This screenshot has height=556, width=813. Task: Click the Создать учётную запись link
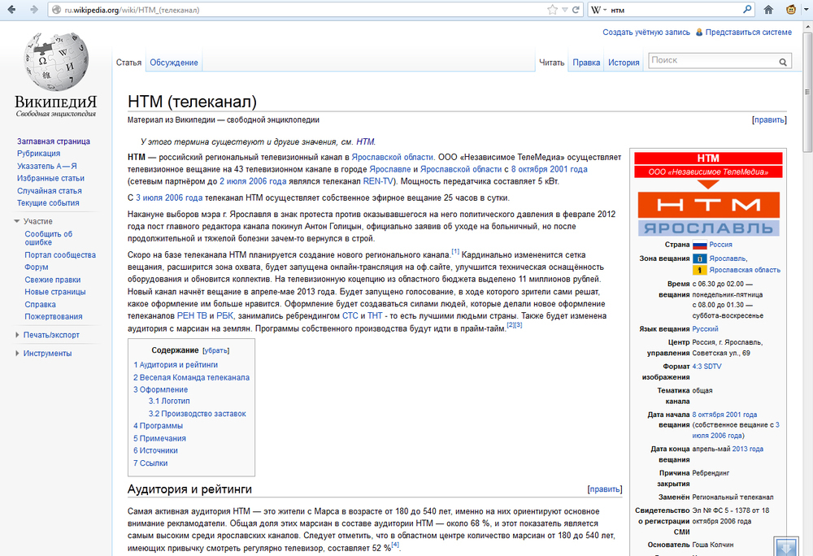click(646, 33)
